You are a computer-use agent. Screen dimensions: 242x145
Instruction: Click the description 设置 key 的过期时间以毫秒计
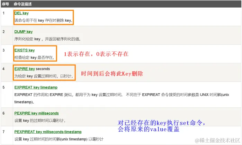pyautogui.click(x=40, y=121)
